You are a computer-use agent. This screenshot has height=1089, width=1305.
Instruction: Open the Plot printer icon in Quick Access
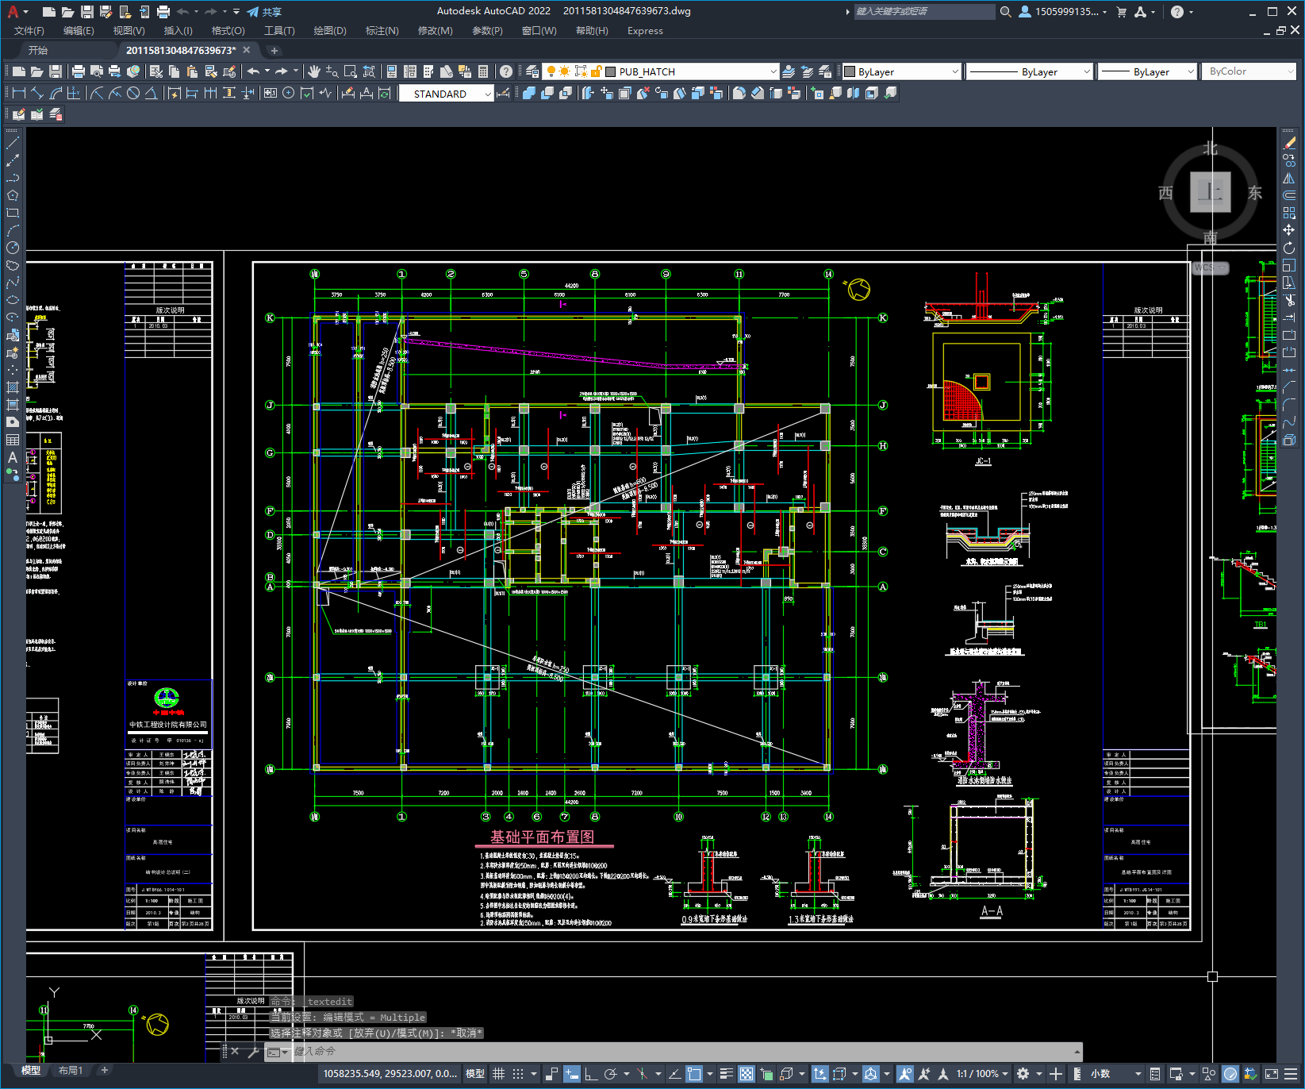[x=163, y=12]
